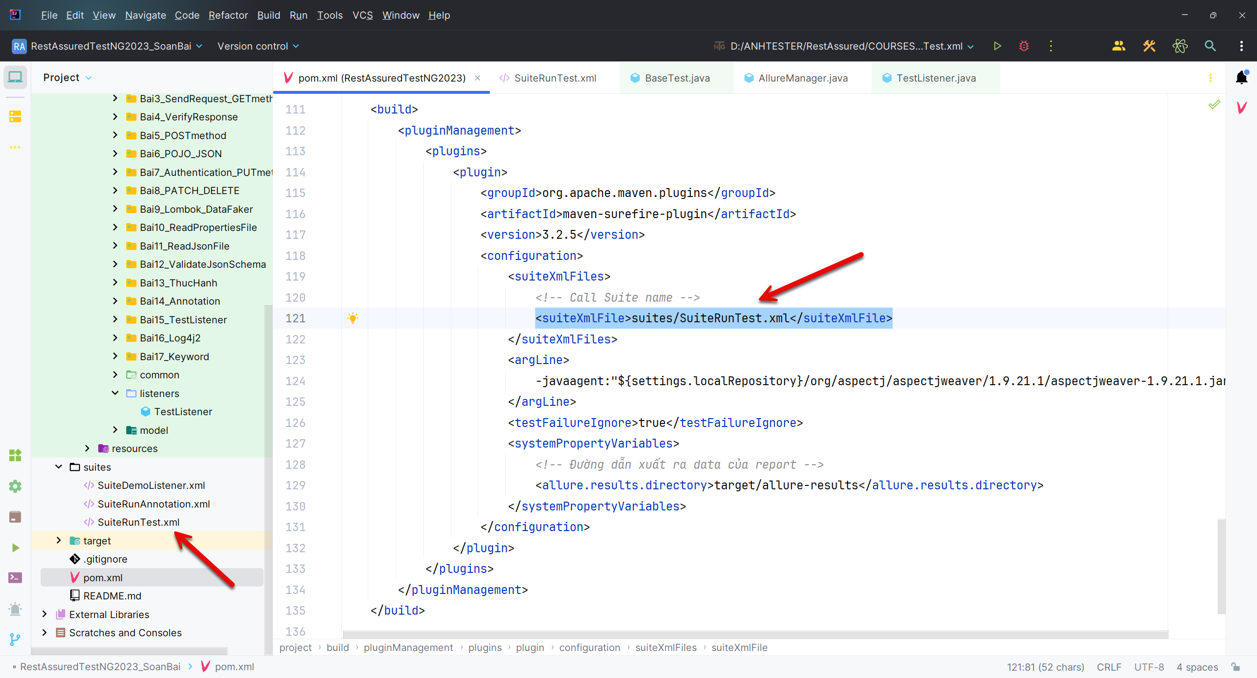Open the File menu

point(49,15)
